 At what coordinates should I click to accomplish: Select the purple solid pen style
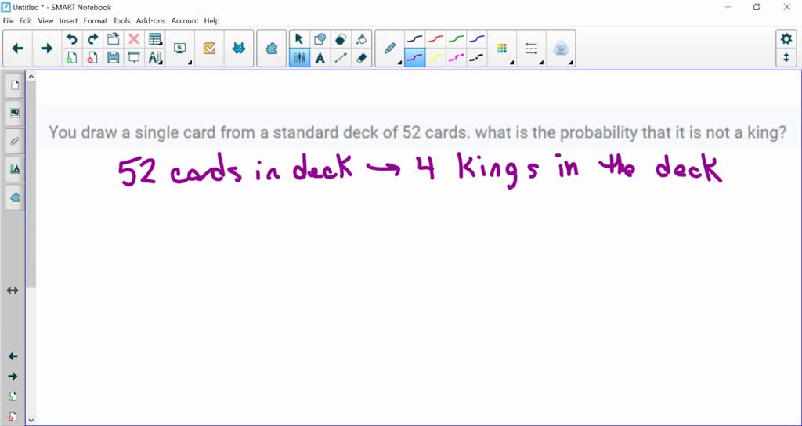coord(415,58)
